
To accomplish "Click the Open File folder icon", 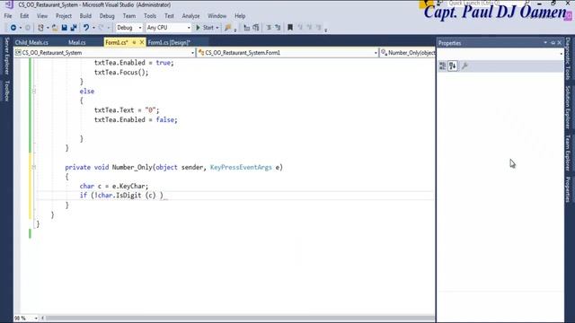I will pyautogui.click(x=55, y=28).
